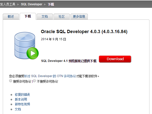Image resolution: width=152 pixels, height=114 pixels.
Task: Select 接受许可协议 radio button
Action: point(11,81)
